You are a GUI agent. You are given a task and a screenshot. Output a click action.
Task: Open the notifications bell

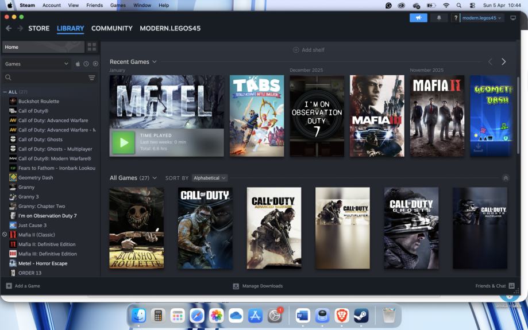(439, 18)
